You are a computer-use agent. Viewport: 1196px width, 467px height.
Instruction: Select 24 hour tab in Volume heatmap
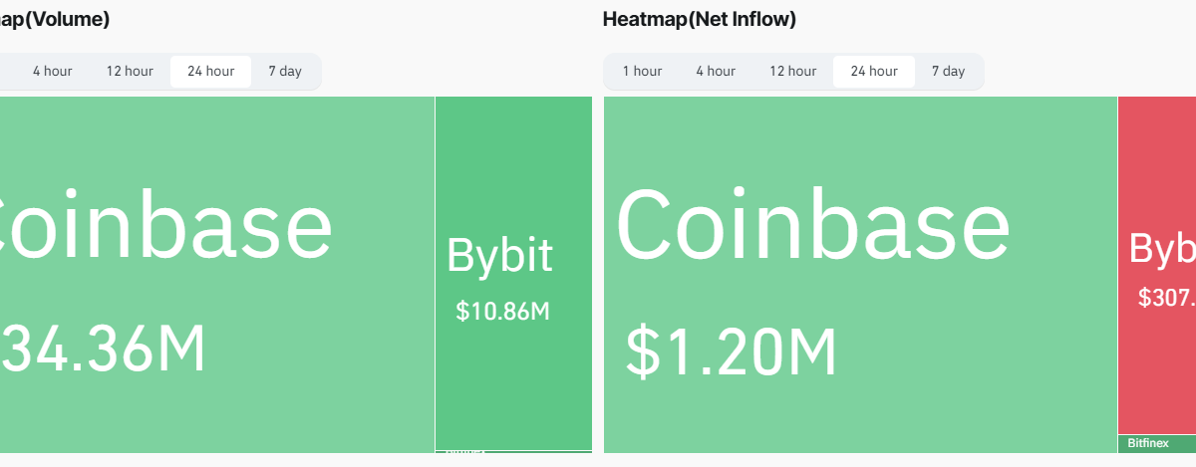coord(210,71)
